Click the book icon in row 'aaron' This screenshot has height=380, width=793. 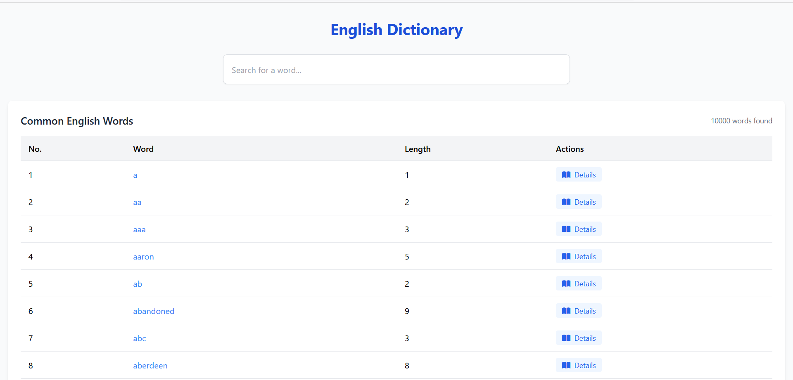566,257
